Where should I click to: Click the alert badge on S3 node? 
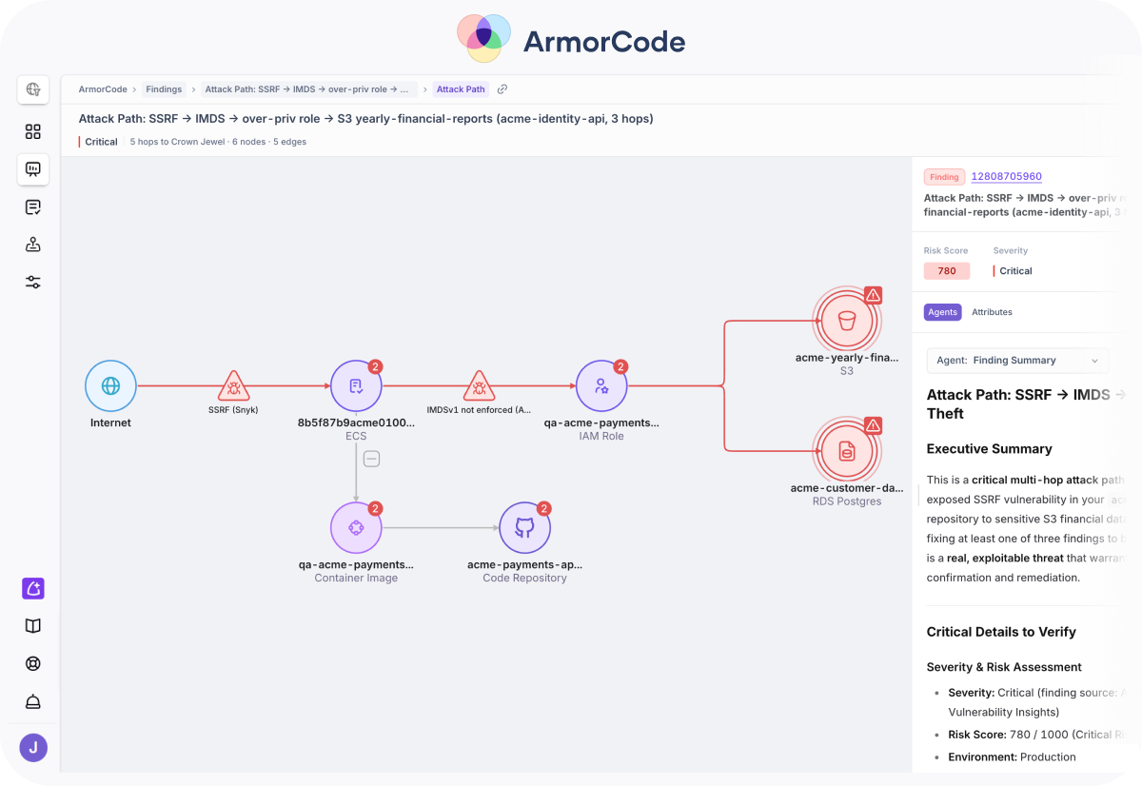(873, 295)
